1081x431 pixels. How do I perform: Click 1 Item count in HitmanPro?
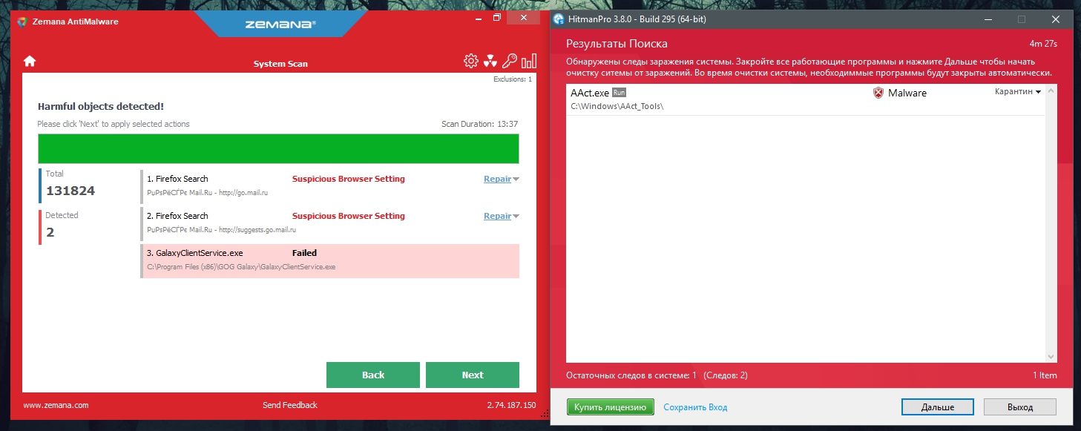tap(1045, 375)
